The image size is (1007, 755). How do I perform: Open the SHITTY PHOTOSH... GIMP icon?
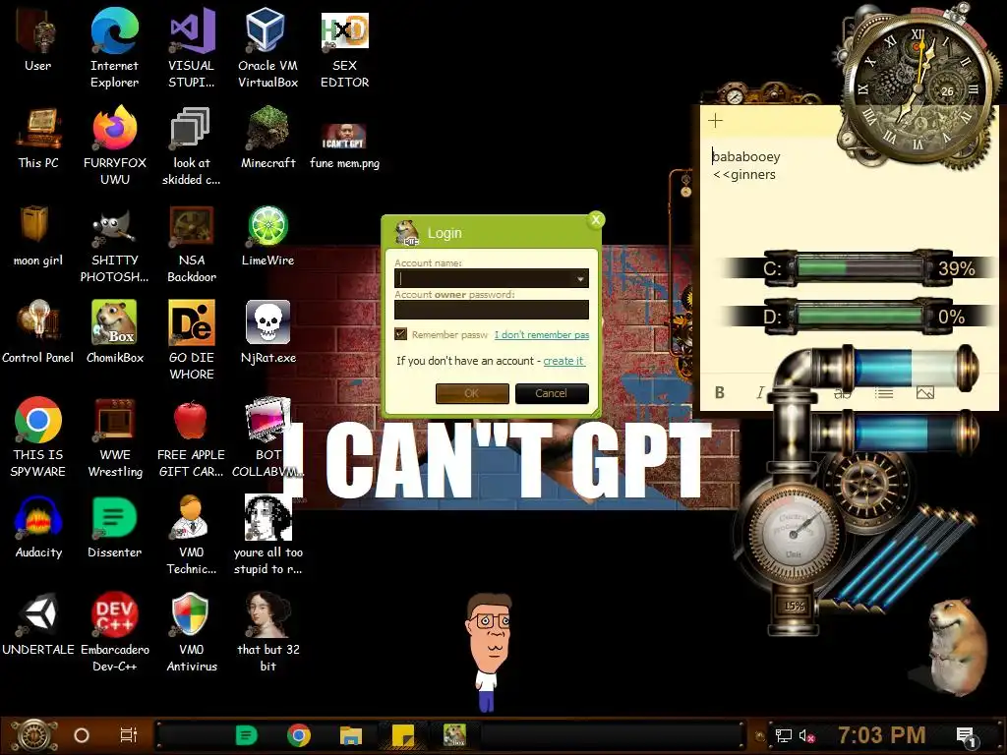click(114, 244)
